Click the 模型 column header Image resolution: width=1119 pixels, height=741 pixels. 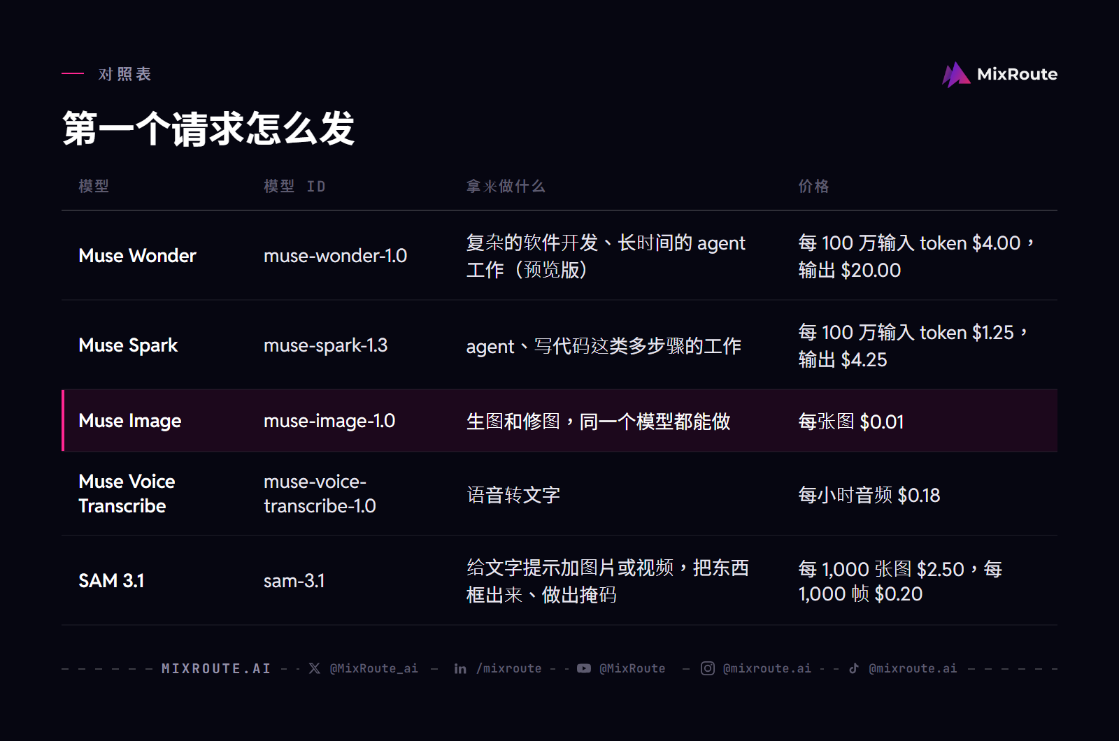(94, 186)
